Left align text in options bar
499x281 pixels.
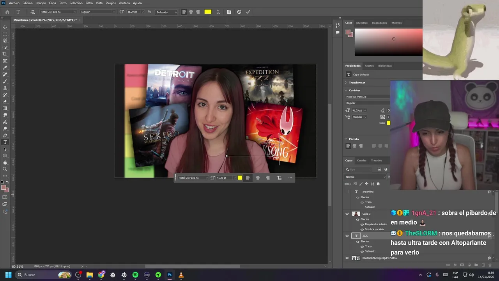(x=184, y=12)
